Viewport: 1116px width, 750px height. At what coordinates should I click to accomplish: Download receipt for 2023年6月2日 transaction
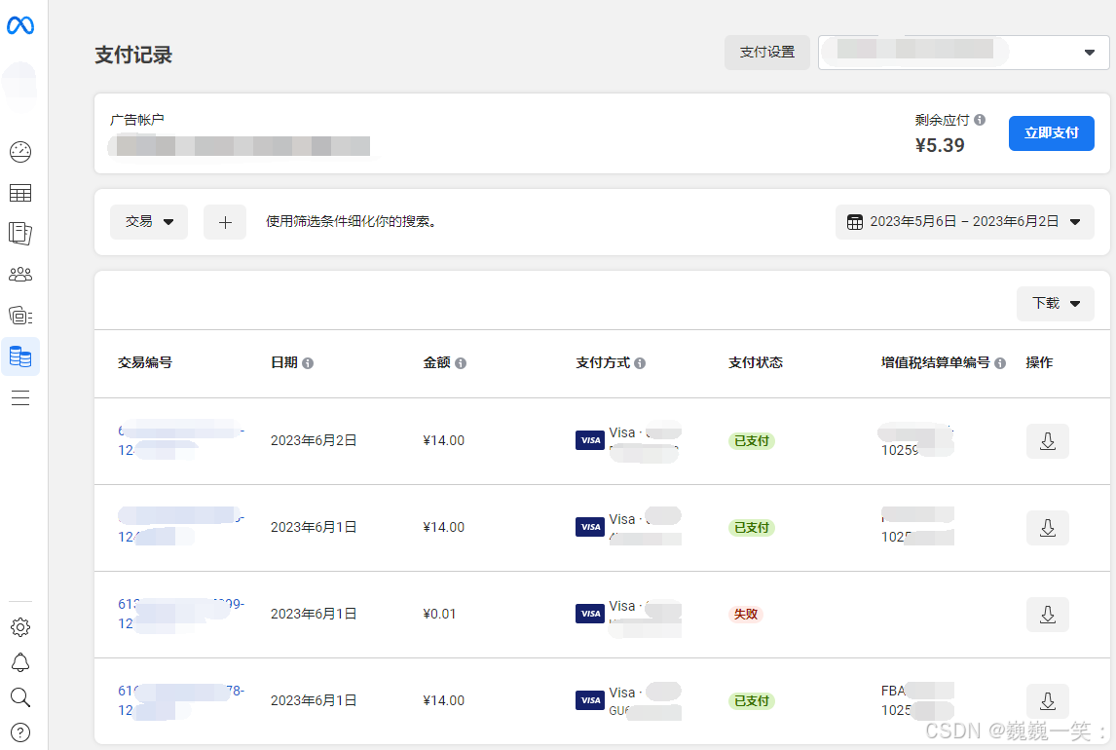(1047, 441)
